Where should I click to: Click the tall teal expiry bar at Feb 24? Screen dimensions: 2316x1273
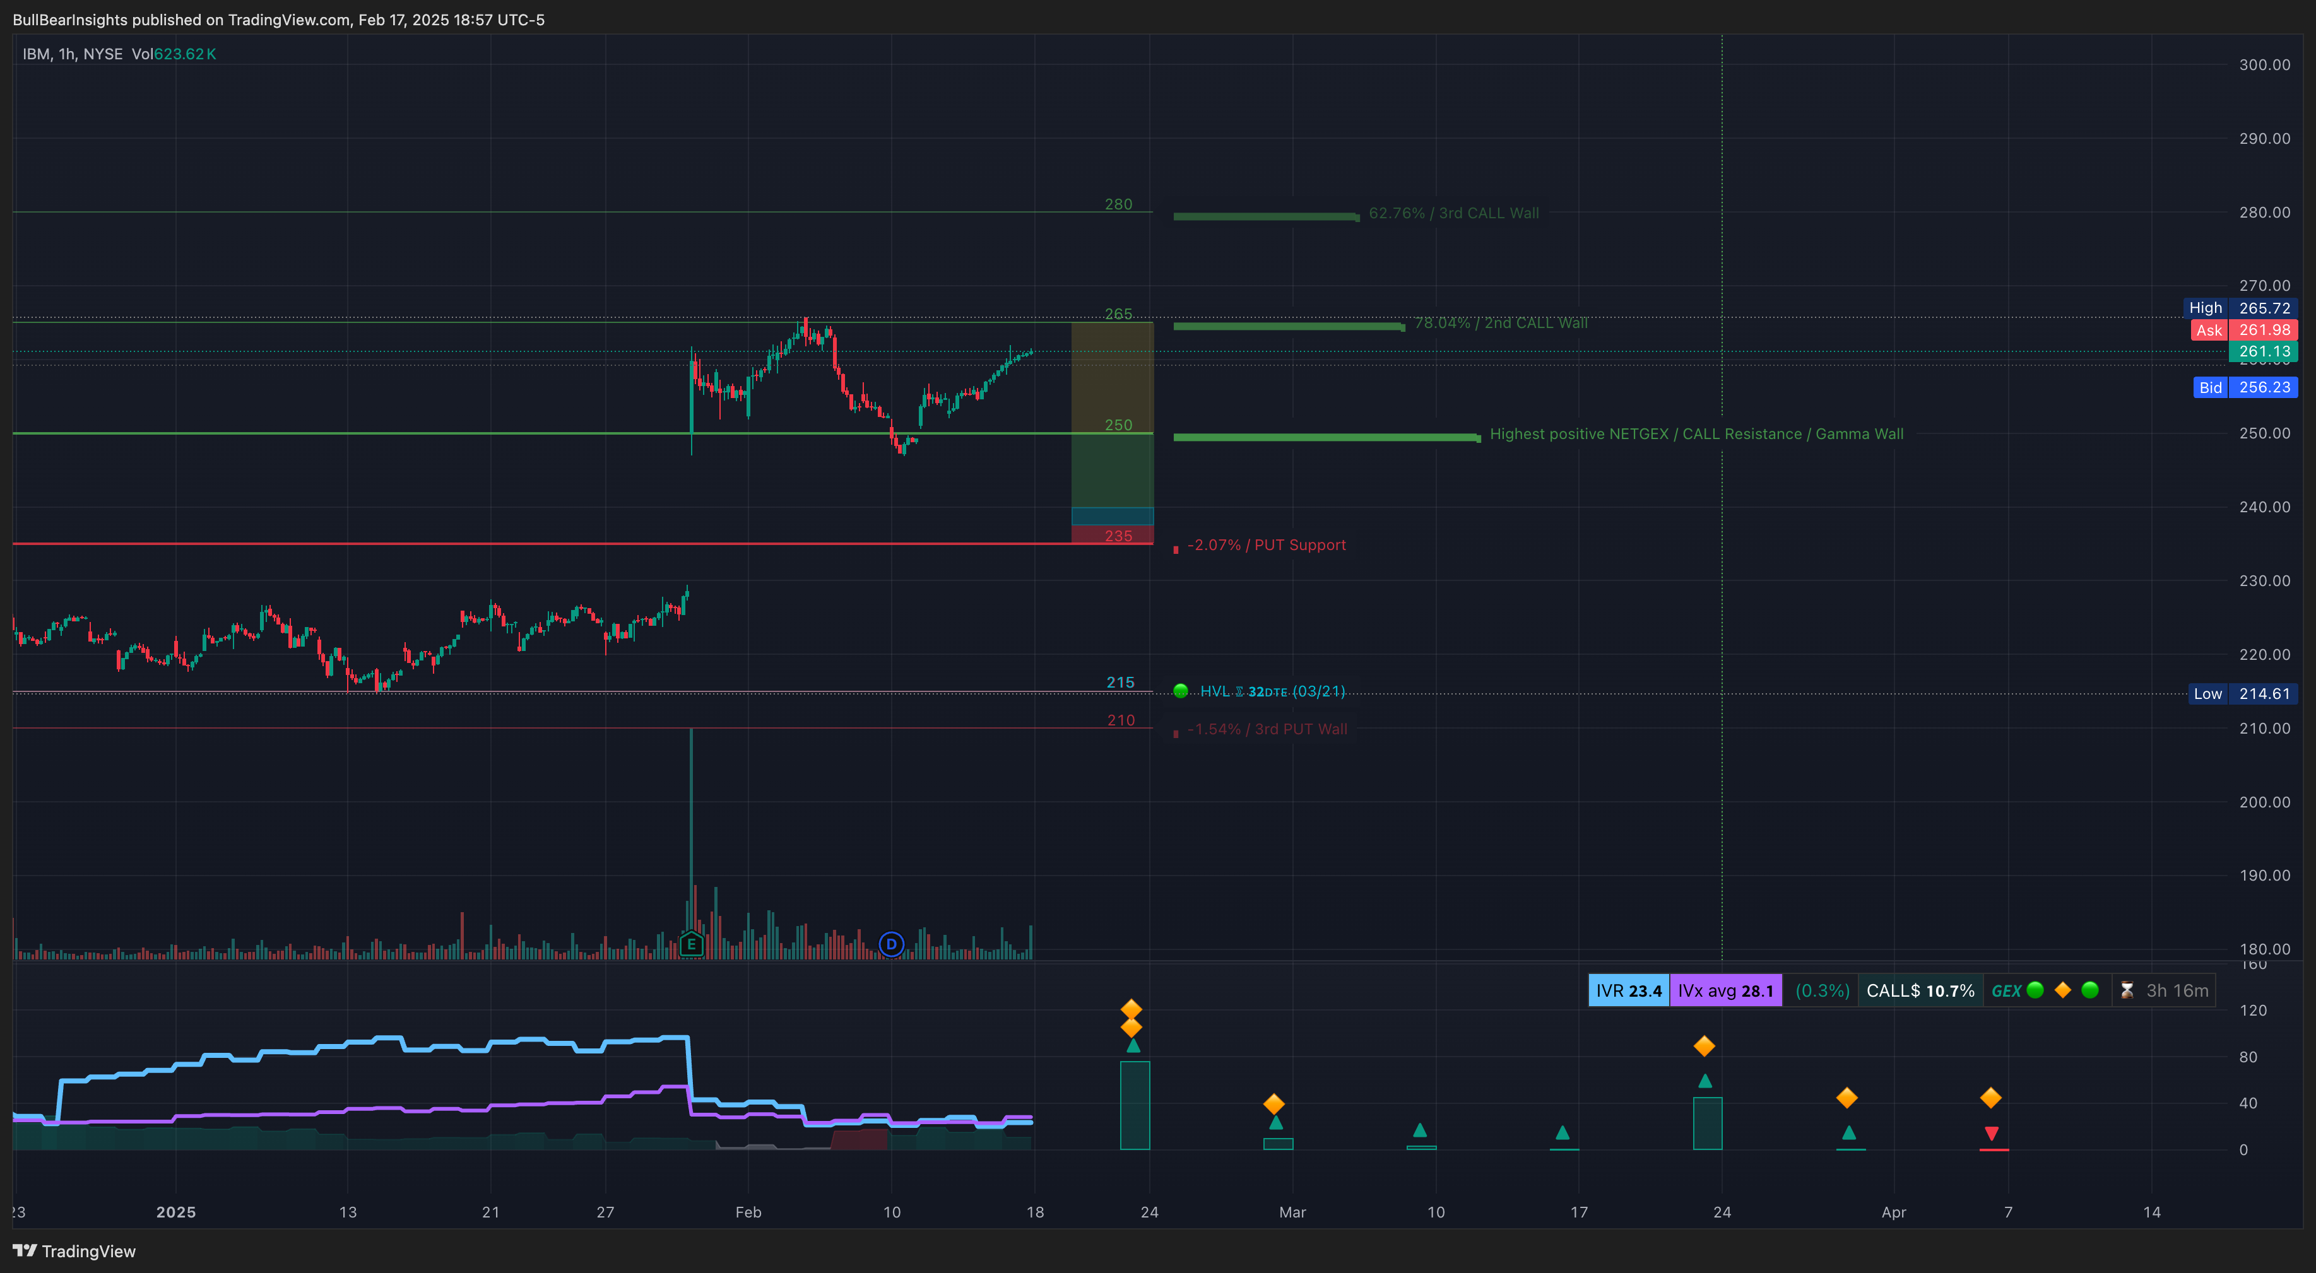coord(1135,1105)
